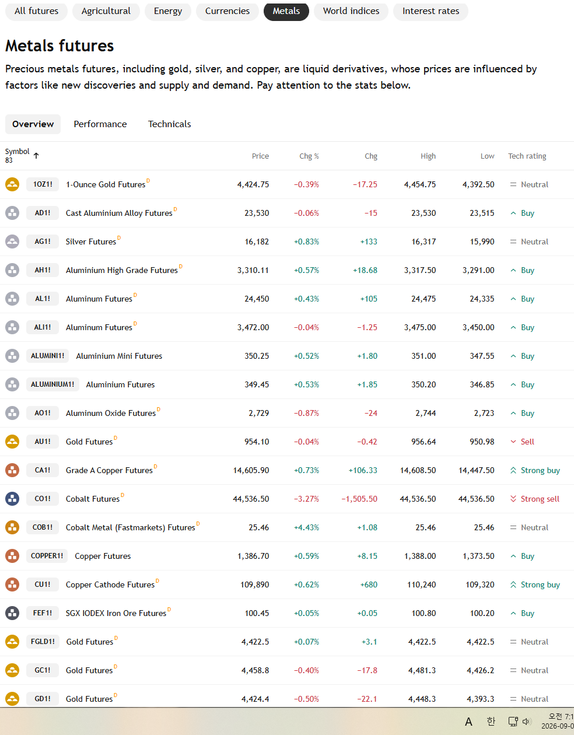Screen dimensions: 574x735
Task: Sort by the Tech rating column header
Action: click(527, 156)
